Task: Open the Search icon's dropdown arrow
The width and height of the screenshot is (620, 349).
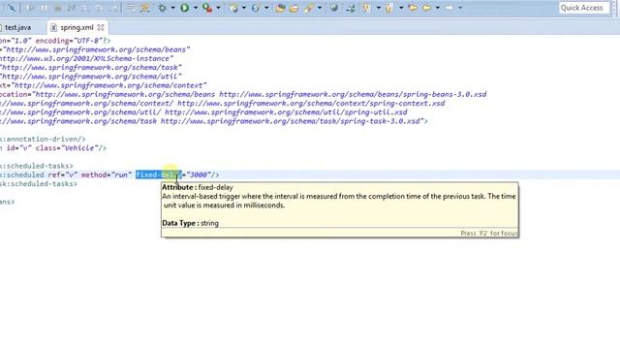Action: (x=320, y=8)
